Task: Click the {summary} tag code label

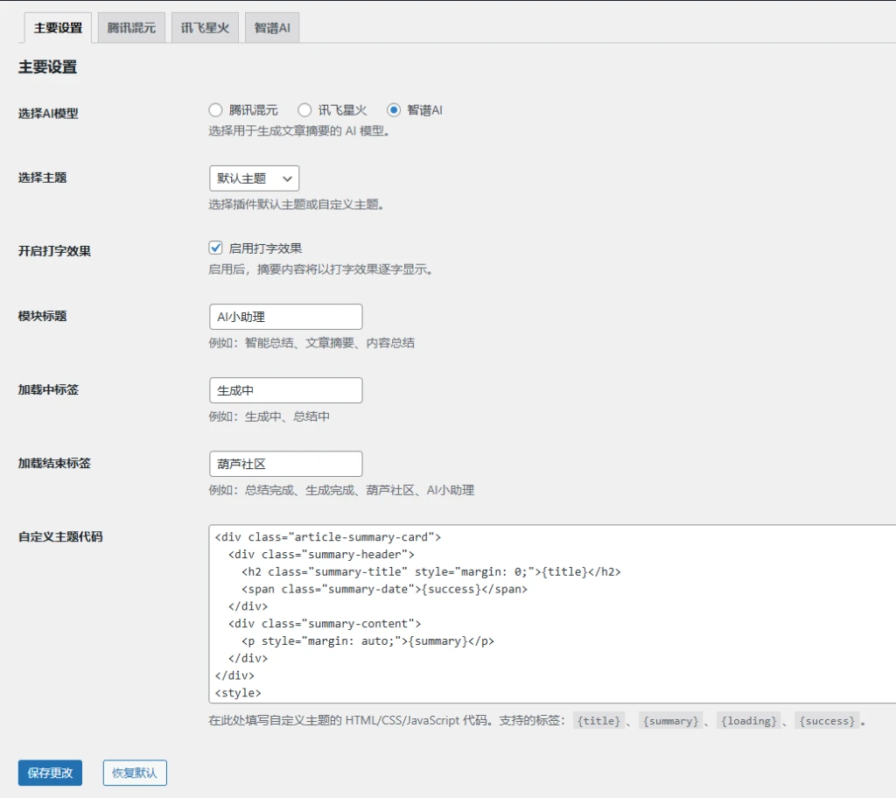Action: tap(670, 721)
